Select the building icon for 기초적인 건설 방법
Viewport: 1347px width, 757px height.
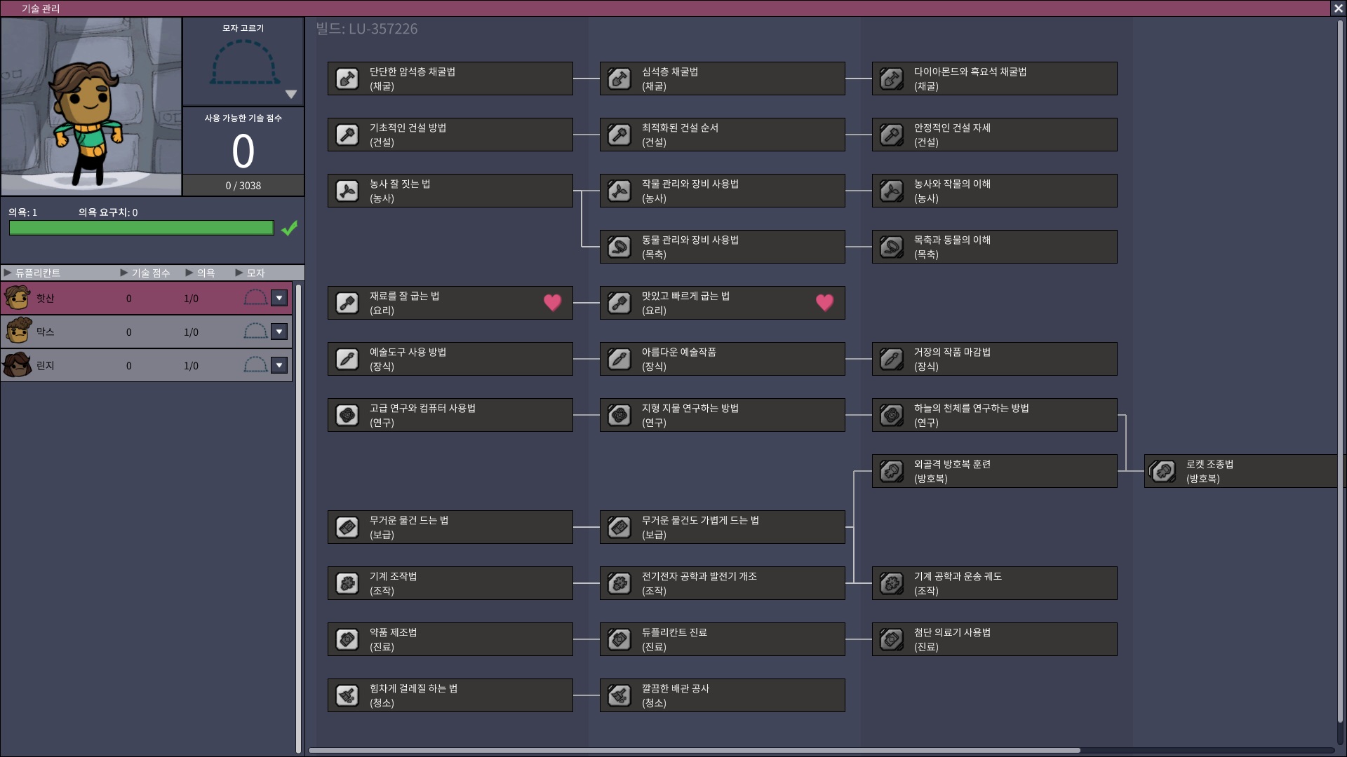point(347,135)
